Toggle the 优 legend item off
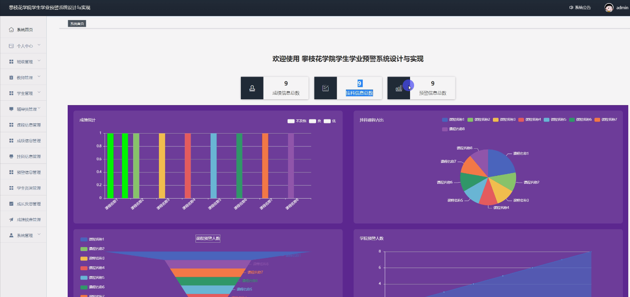 tap(331, 121)
